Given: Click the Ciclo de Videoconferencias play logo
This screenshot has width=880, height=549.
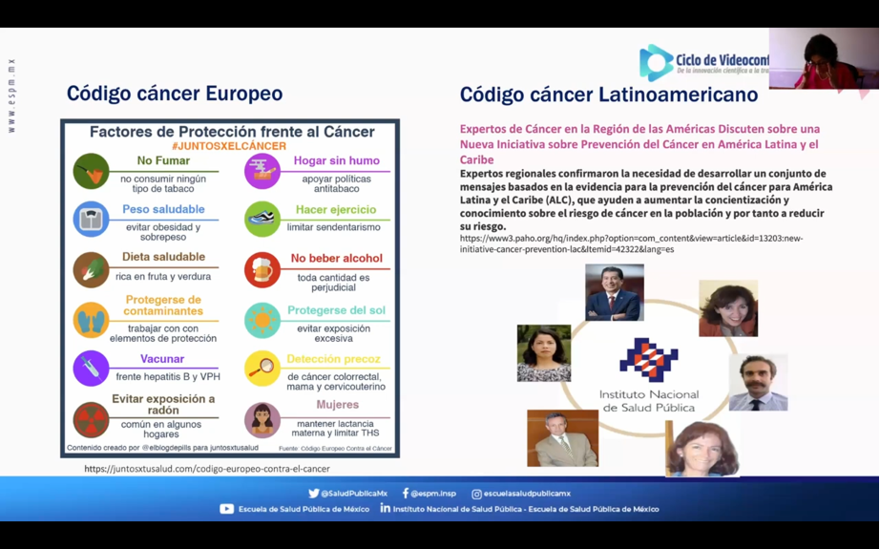Looking at the screenshot, I should 656,62.
